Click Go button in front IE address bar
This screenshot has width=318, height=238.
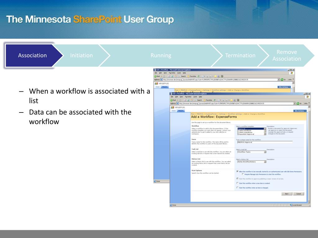point(299,104)
